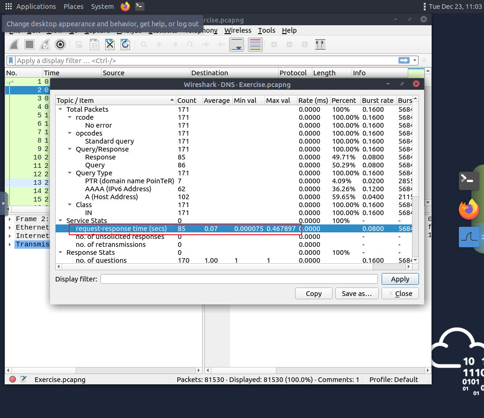Click the add filter button plus icon
The height and width of the screenshot is (418, 484).
click(x=424, y=60)
